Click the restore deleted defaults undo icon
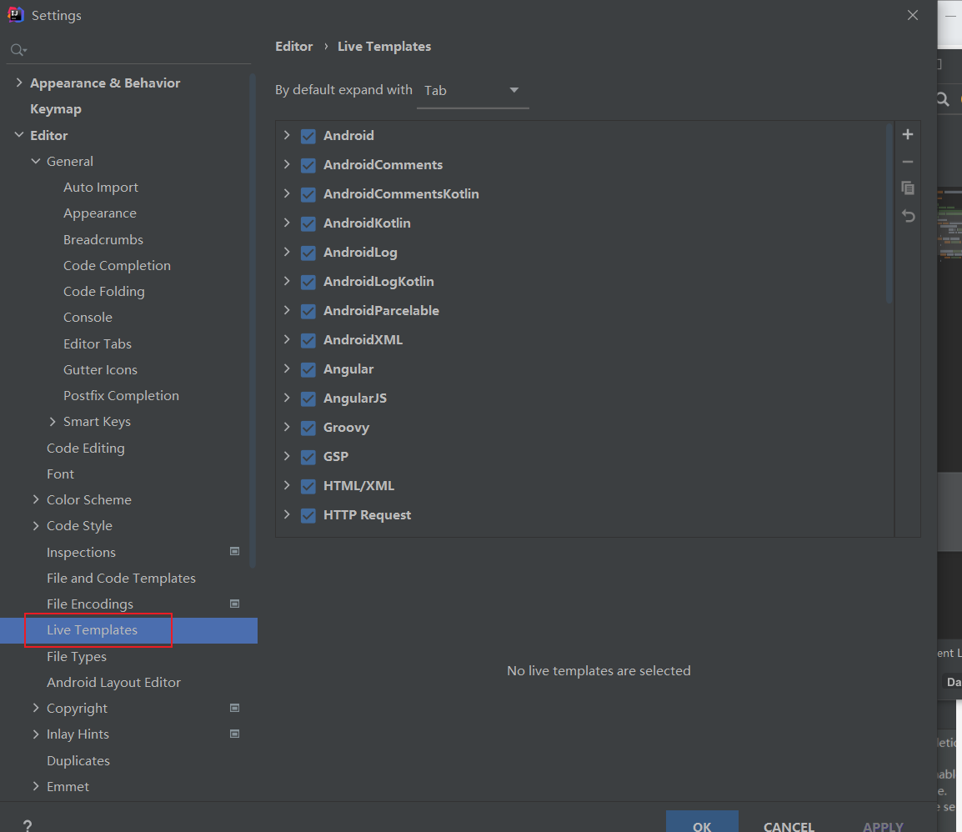The height and width of the screenshot is (832, 962). pos(908,216)
